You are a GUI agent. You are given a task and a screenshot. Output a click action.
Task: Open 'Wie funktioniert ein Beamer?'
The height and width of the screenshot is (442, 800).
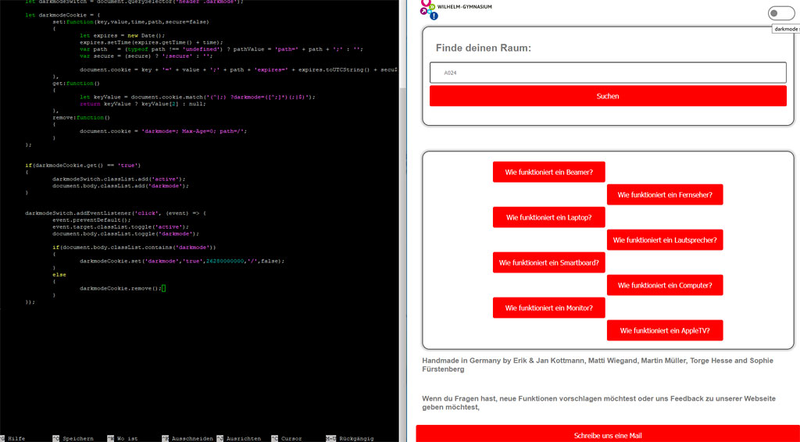pyautogui.click(x=548, y=172)
